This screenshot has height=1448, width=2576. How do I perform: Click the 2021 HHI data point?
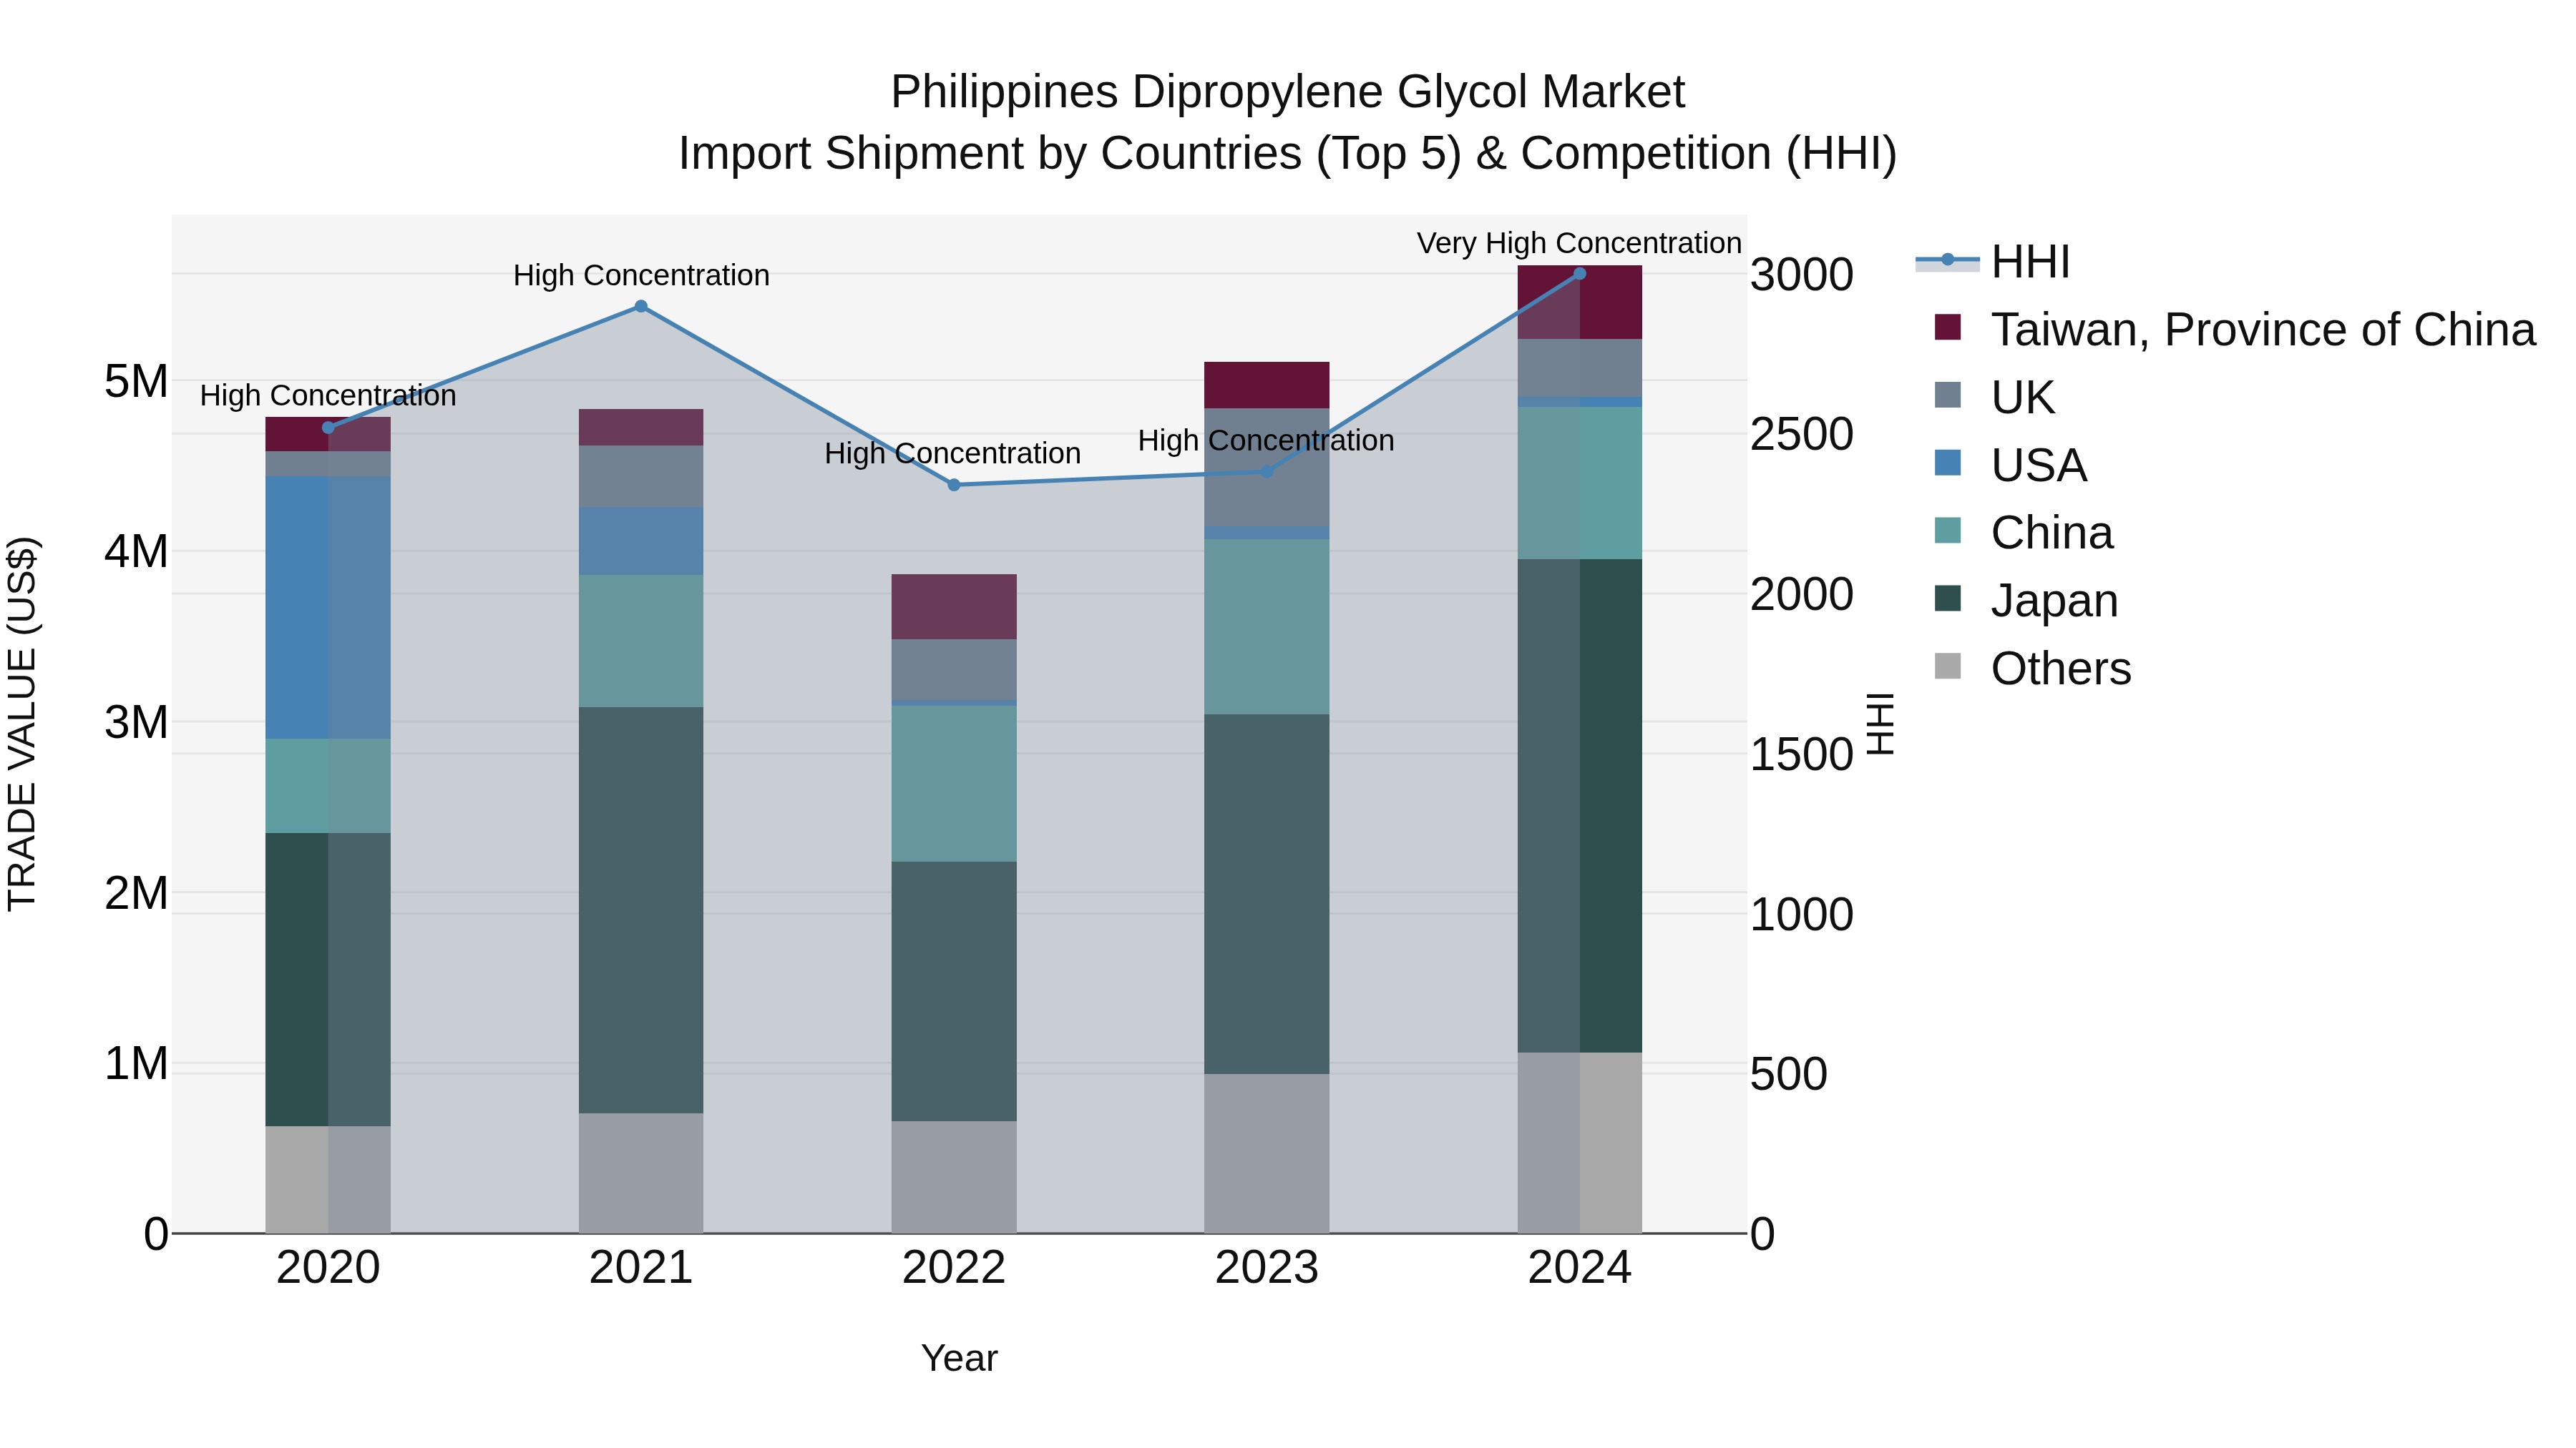click(641, 307)
